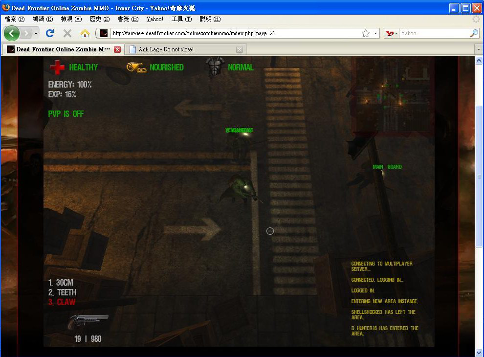Click the vertical scrollbar thumb
Image resolution: width=484 pixels, height=357 pixels.
coord(479,177)
